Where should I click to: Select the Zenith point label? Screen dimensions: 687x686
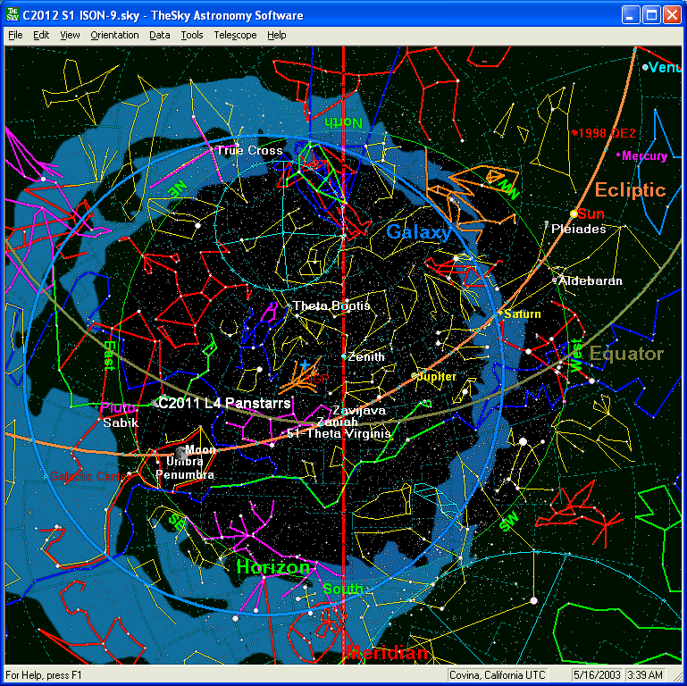(x=366, y=356)
